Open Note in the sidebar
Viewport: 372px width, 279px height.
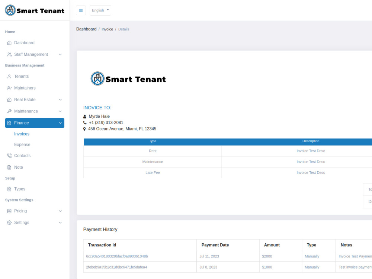click(19, 168)
